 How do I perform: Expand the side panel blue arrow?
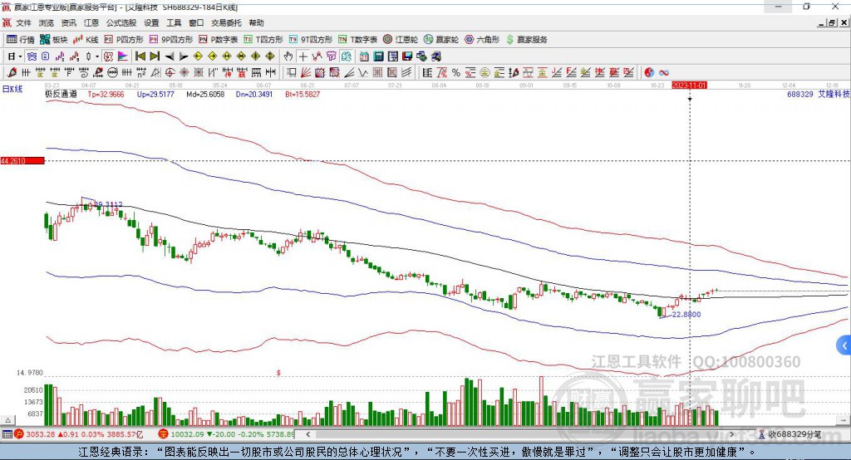point(844,345)
